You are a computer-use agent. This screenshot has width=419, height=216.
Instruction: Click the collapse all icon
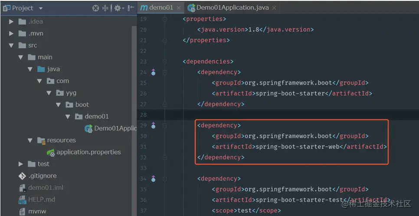click(105, 8)
